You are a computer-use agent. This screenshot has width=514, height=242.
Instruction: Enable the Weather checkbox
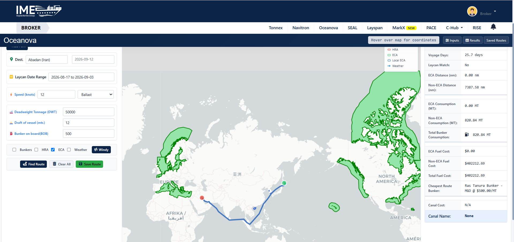click(x=69, y=150)
